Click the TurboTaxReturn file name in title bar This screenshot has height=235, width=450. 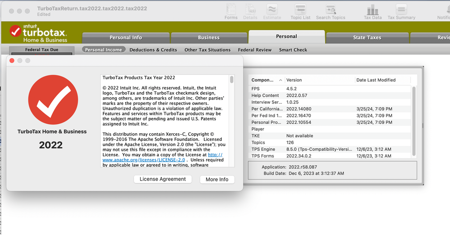pyautogui.click(x=92, y=9)
